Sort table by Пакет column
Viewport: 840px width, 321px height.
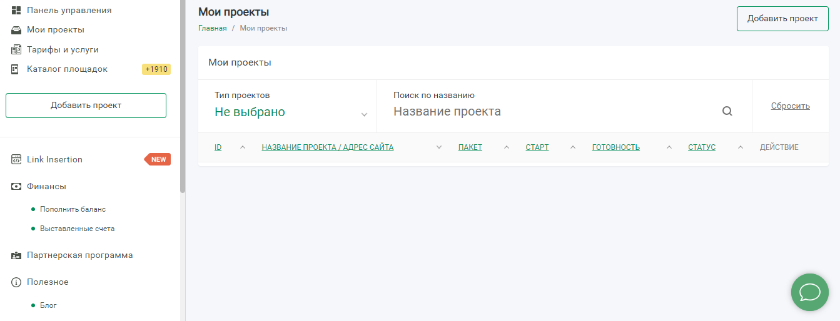470,147
